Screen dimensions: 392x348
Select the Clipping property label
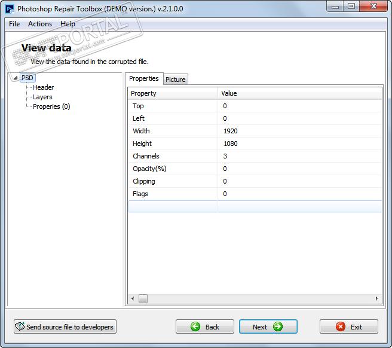pos(144,181)
